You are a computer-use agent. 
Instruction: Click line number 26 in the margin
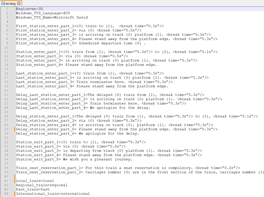click(7, 116)
